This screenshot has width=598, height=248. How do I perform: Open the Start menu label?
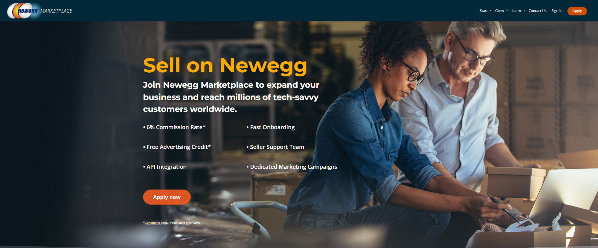484,11
